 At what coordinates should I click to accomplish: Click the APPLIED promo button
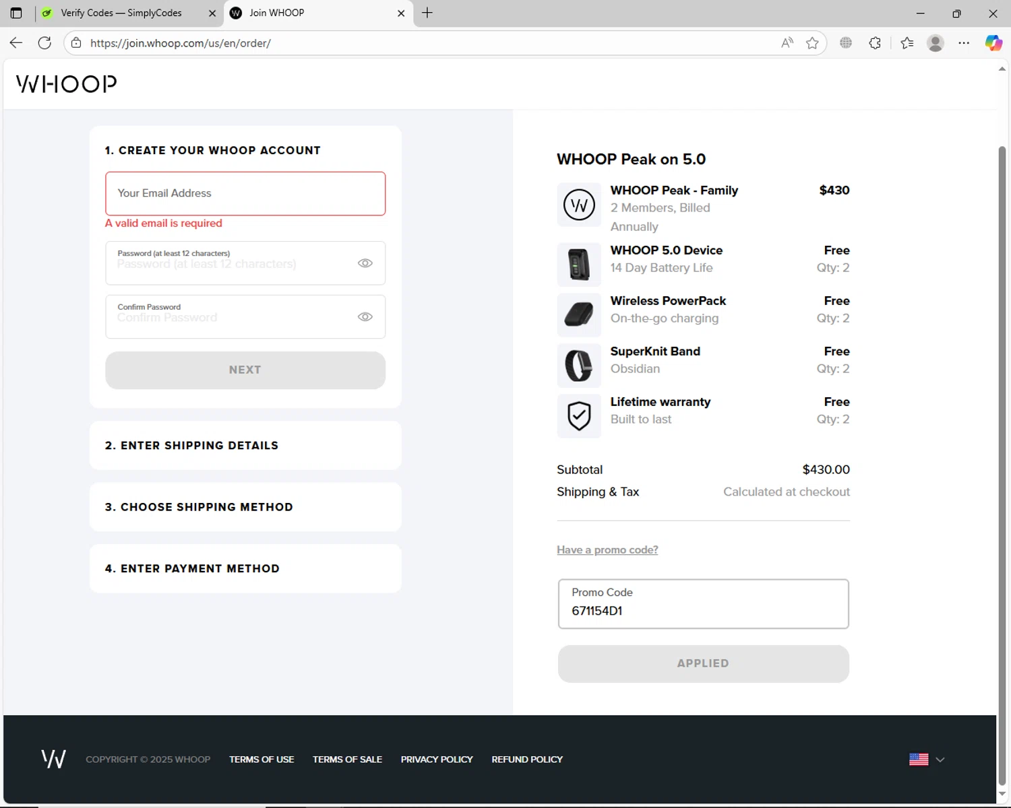click(703, 664)
